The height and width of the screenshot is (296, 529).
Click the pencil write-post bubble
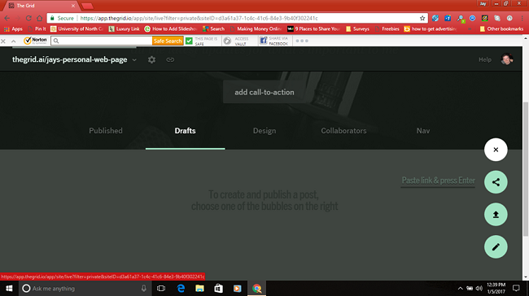(x=496, y=246)
